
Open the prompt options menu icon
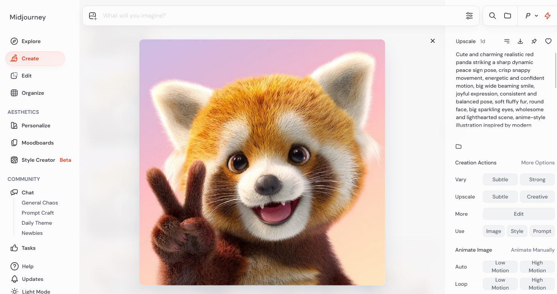[506, 41]
